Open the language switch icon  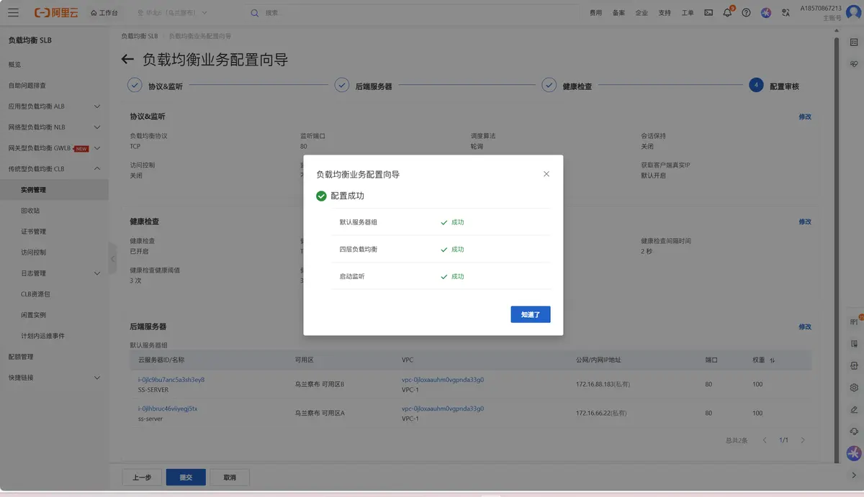pyautogui.click(x=786, y=13)
